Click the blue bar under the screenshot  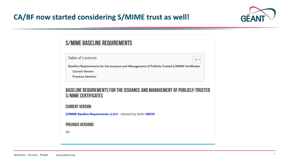(x=138, y=144)
